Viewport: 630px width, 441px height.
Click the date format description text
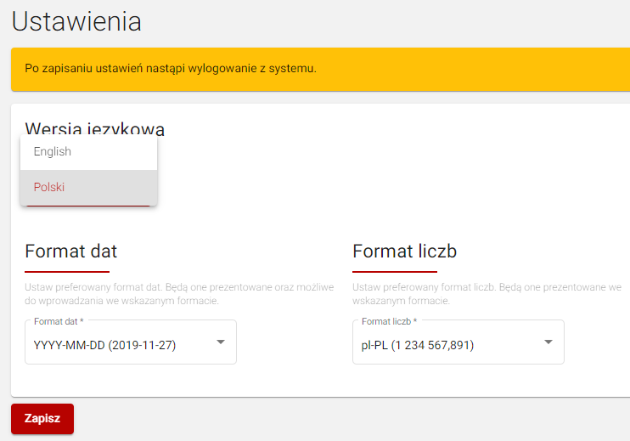179,294
